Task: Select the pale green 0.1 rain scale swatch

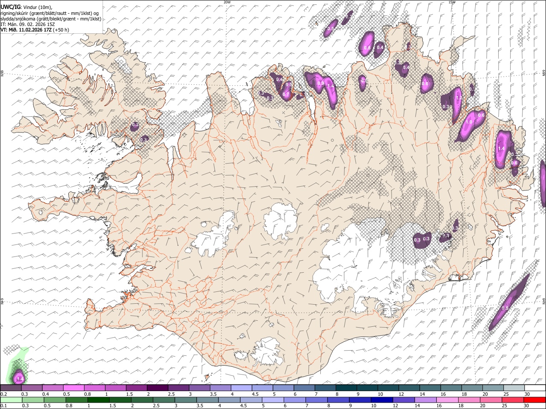Action: (x=11, y=400)
